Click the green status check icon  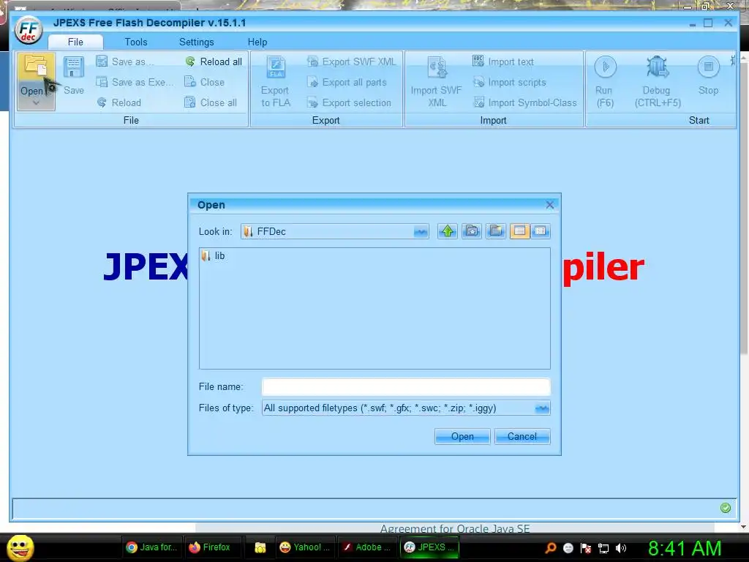click(x=725, y=508)
